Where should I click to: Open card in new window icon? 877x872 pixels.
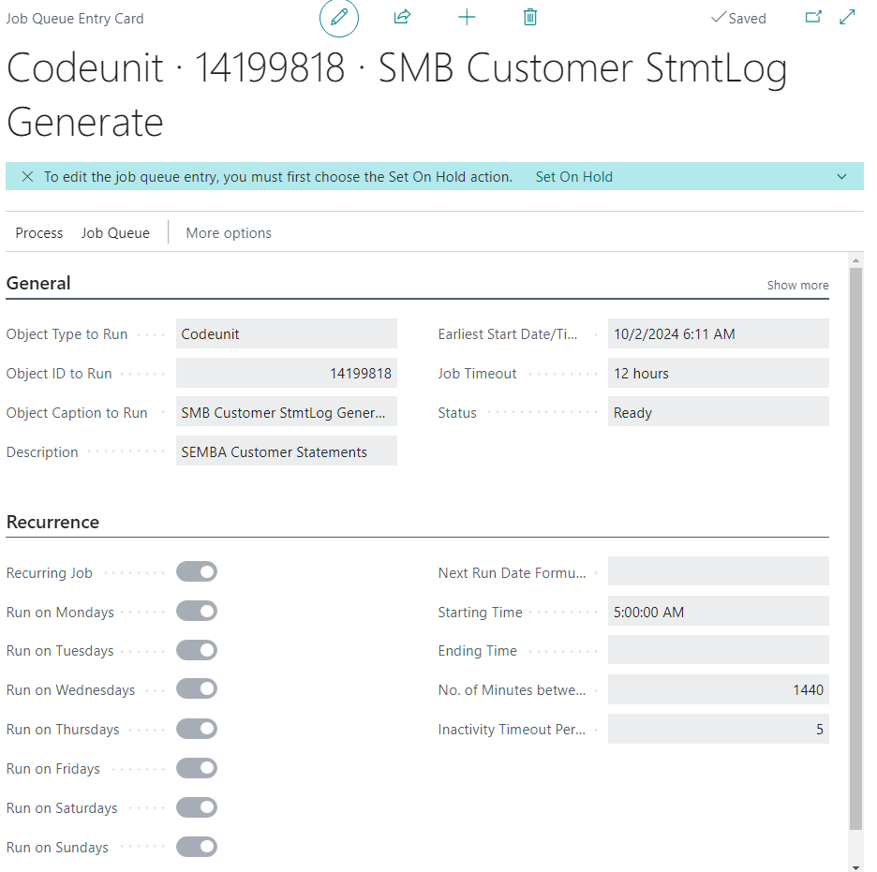coord(813,17)
